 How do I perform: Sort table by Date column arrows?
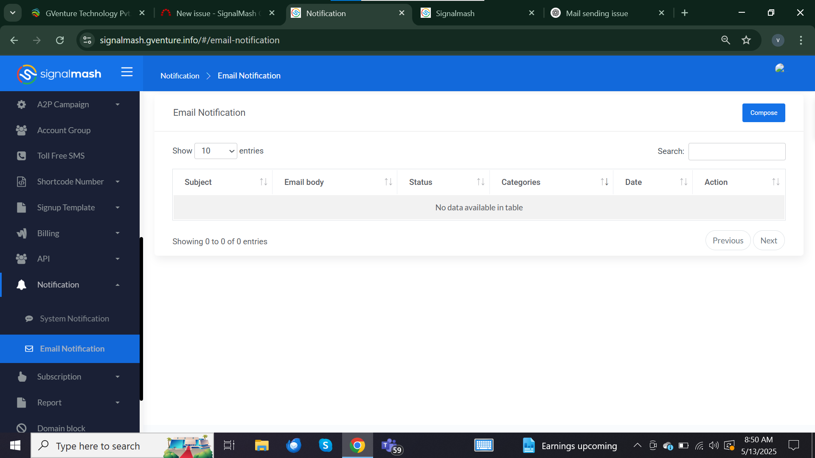pos(683,182)
